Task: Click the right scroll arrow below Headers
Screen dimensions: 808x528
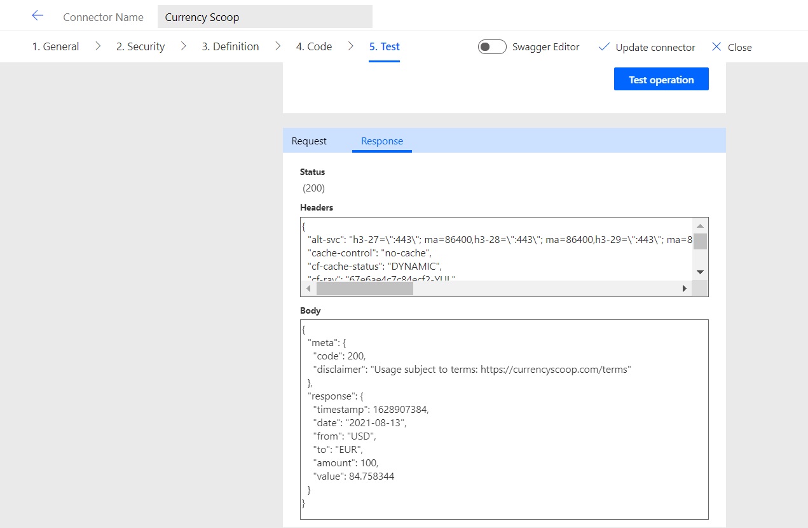Action: (685, 288)
